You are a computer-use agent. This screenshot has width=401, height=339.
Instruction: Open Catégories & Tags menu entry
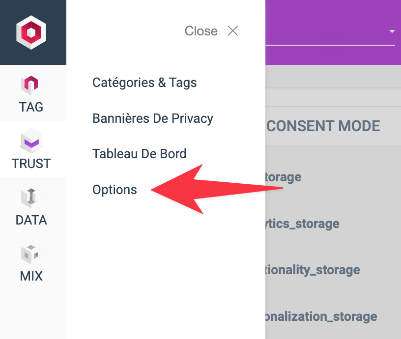click(144, 83)
